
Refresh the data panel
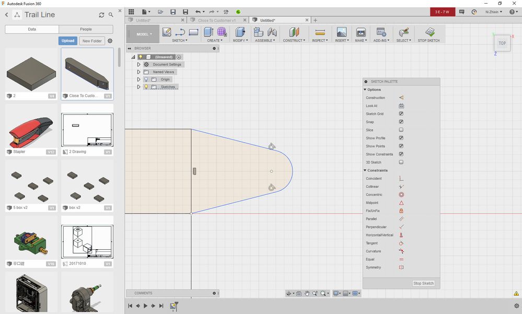pos(101,15)
